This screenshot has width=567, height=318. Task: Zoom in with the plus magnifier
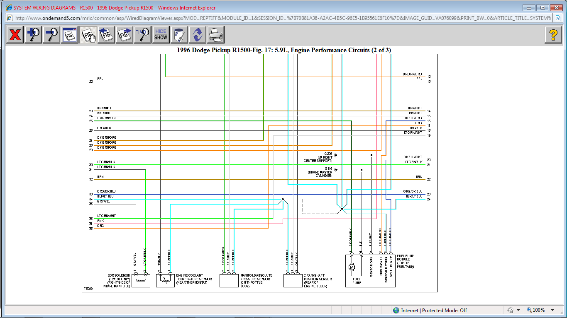coord(33,35)
